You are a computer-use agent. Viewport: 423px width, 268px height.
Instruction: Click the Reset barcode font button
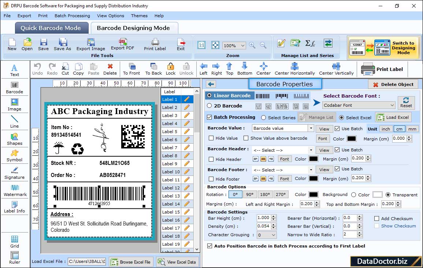tap(406, 103)
